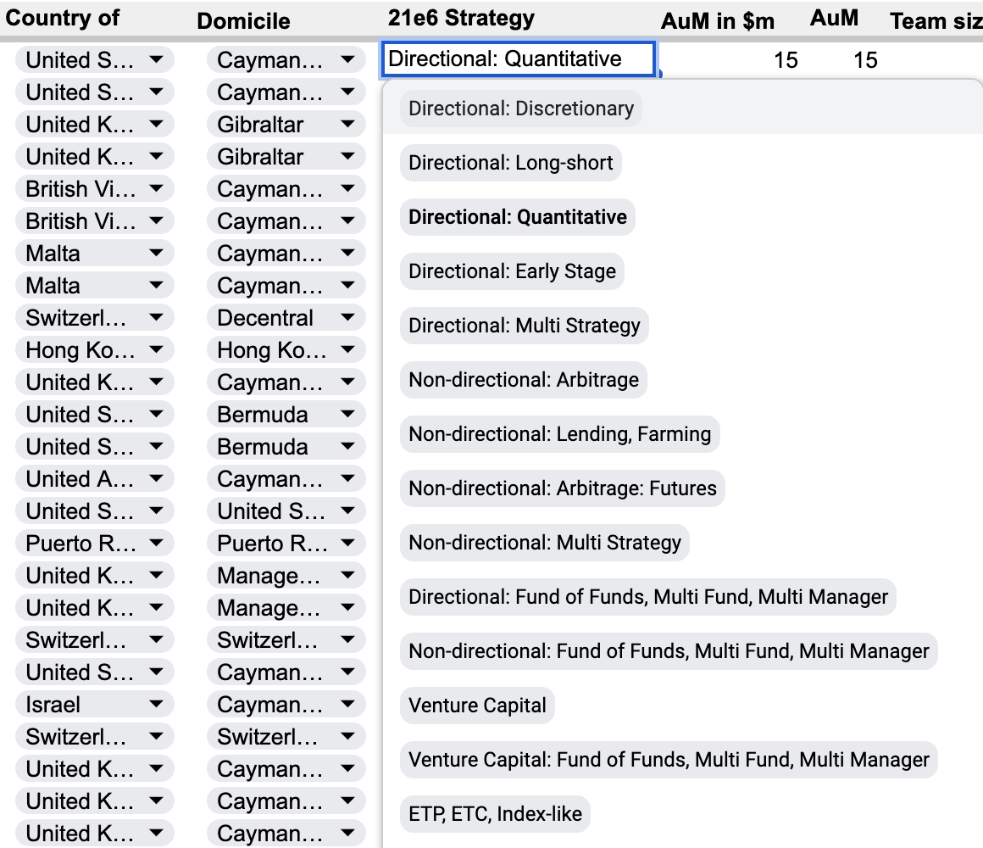Choose the plain Venture Capital option
This screenshot has height=848, width=983.
coord(477,706)
